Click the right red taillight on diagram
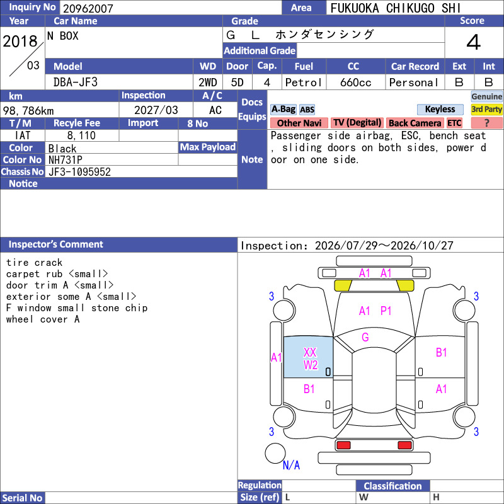This screenshot has height=504, width=504. (404, 445)
